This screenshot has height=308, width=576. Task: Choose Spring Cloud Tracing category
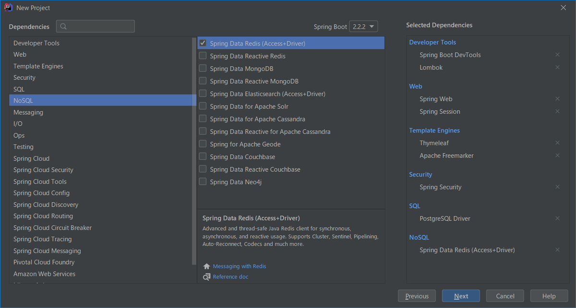click(100, 239)
